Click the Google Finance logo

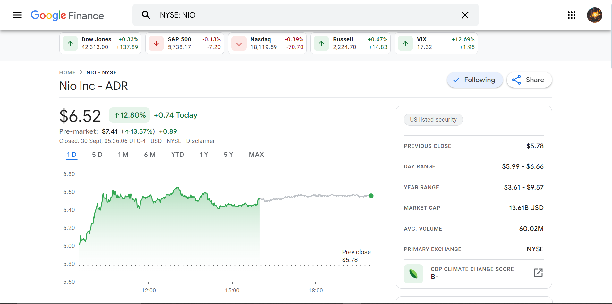(67, 15)
